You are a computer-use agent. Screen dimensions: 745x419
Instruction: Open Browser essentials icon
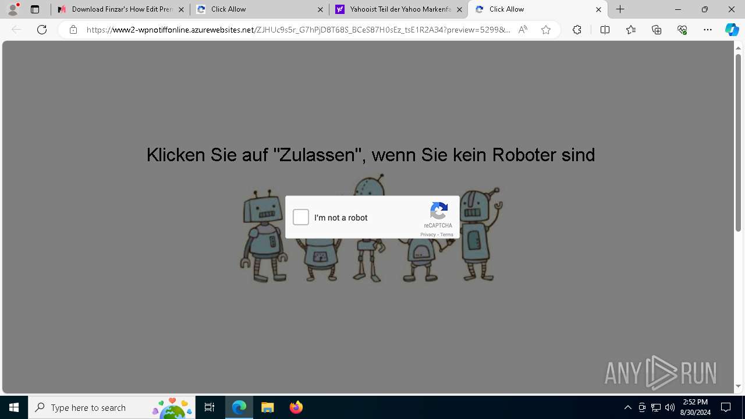(x=682, y=30)
